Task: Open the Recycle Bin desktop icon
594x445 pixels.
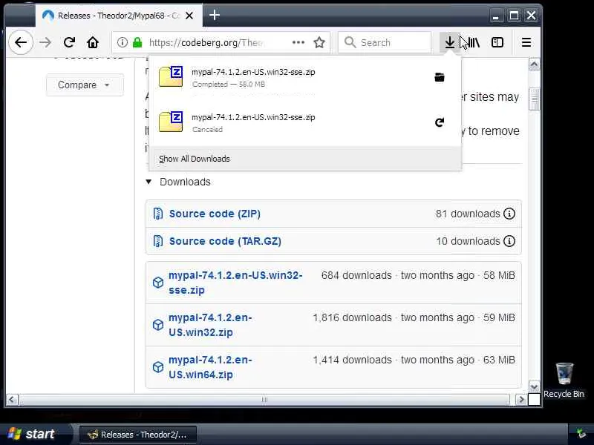Action: coord(564,380)
